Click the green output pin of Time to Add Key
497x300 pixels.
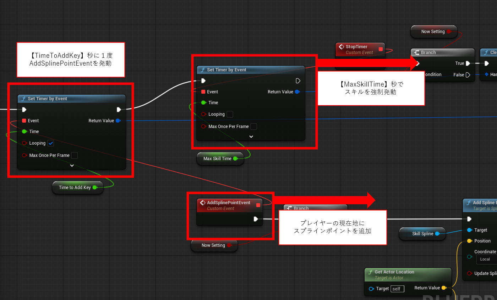coord(94,188)
